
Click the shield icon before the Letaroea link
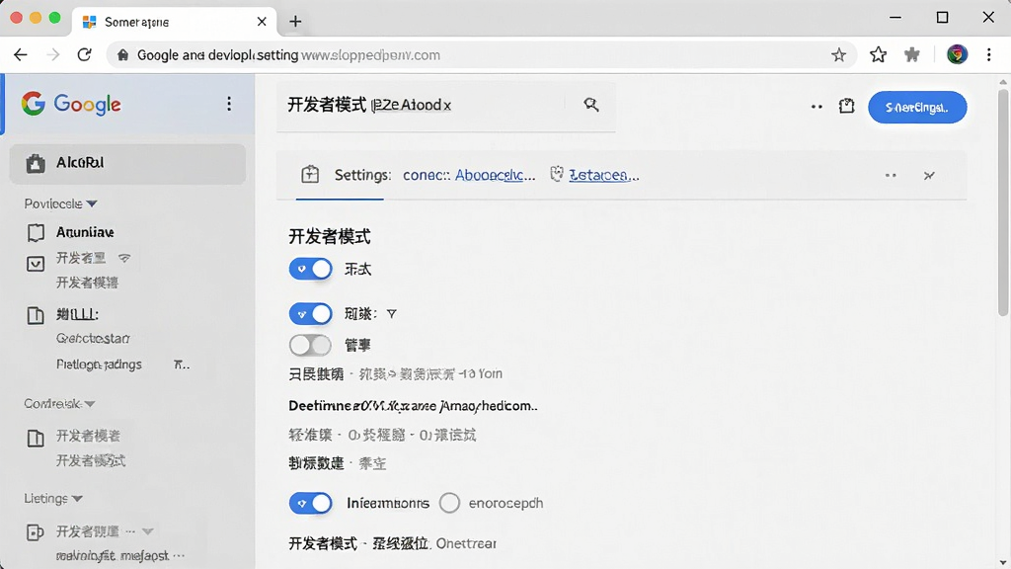pos(557,174)
